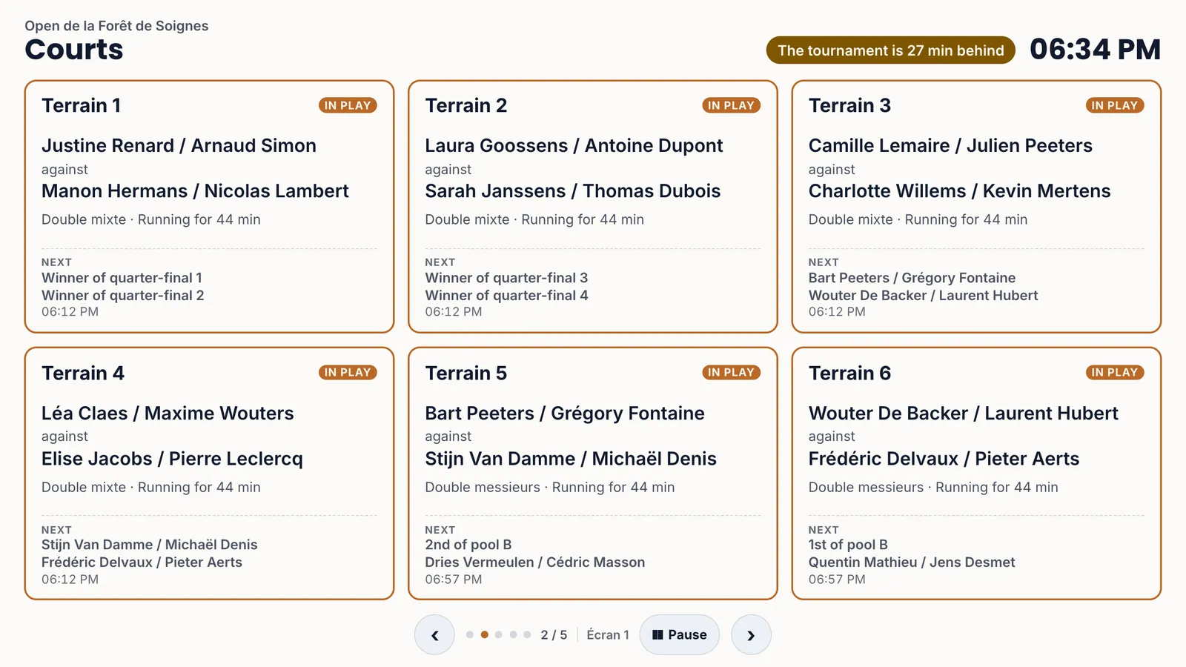Click the Terrain 4 IN PLAY badge
Image resolution: width=1186 pixels, height=667 pixels.
pyautogui.click(x=348, y=372)
